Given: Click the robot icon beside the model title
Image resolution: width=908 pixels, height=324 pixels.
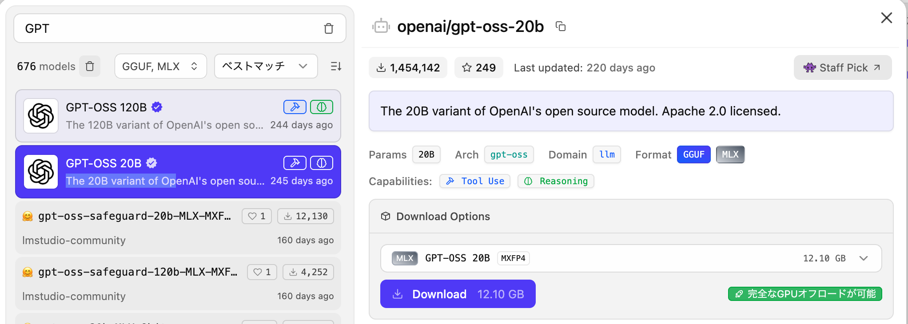Looking at the screenshot, I should [381, 27].
